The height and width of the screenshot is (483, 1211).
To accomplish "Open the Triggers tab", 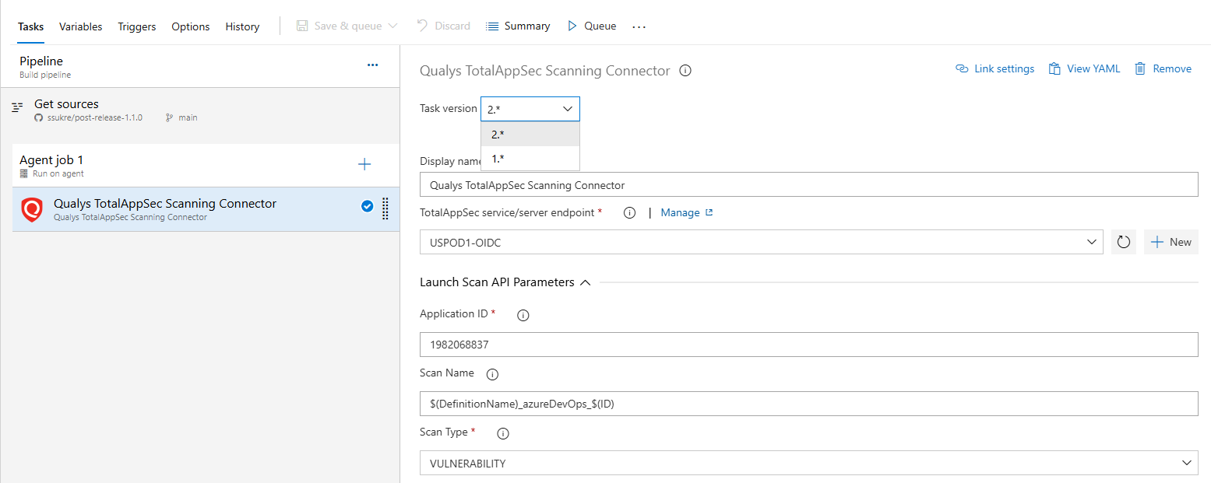I will [136, 26].
